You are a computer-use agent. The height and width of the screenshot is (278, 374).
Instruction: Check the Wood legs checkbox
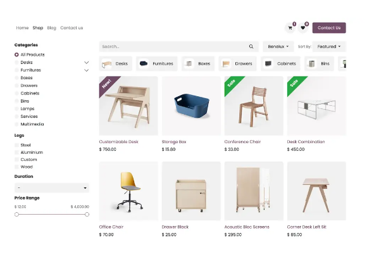coord(16,167)
